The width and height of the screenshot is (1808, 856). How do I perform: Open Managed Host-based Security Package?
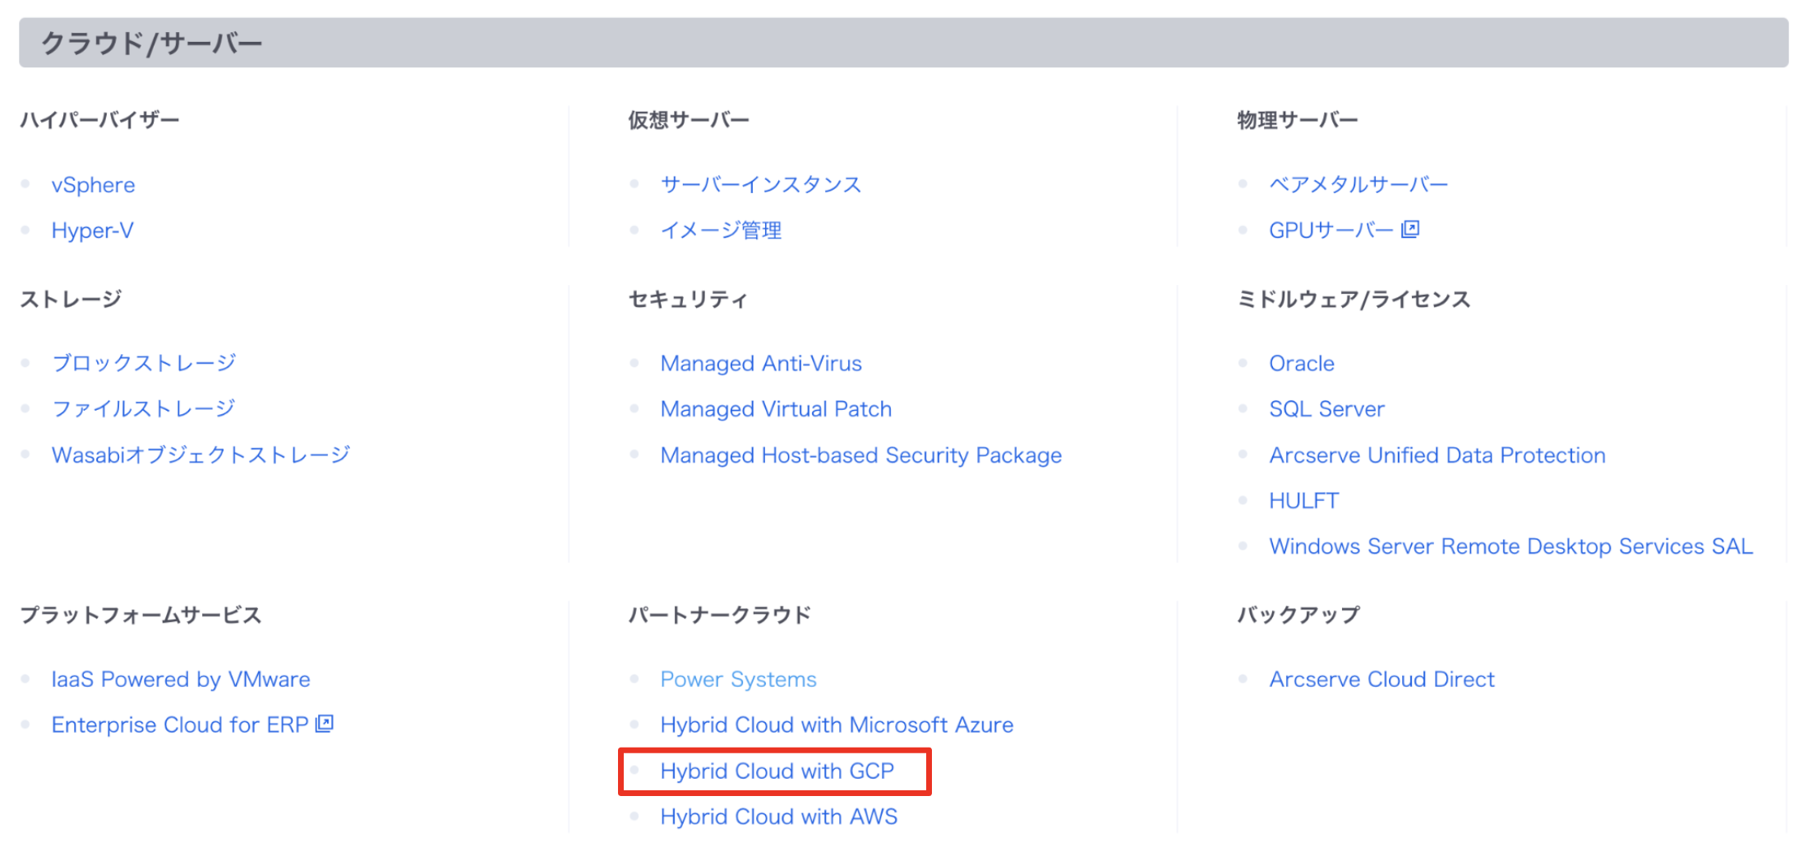coord(860,455)
